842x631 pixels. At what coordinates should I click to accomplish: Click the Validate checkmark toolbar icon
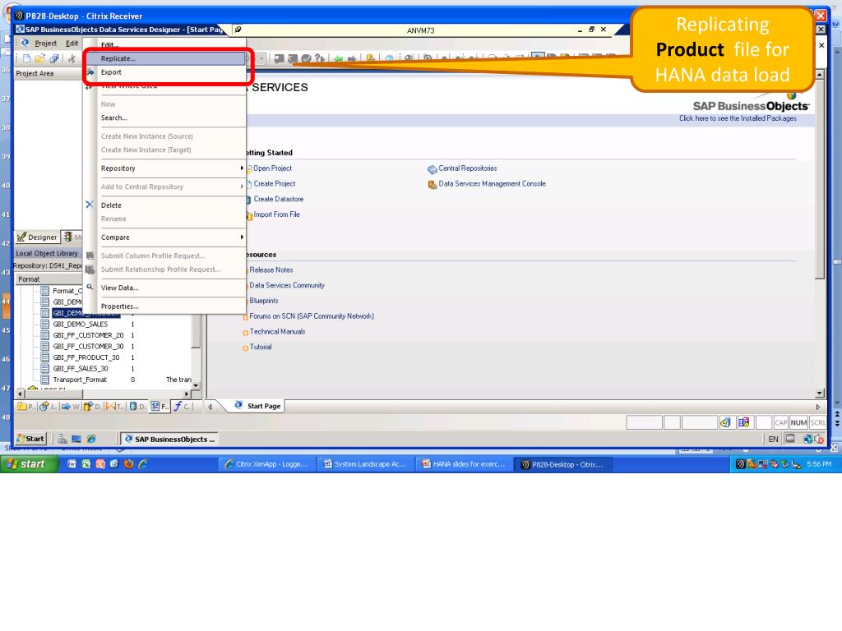(x=306, y=58)
